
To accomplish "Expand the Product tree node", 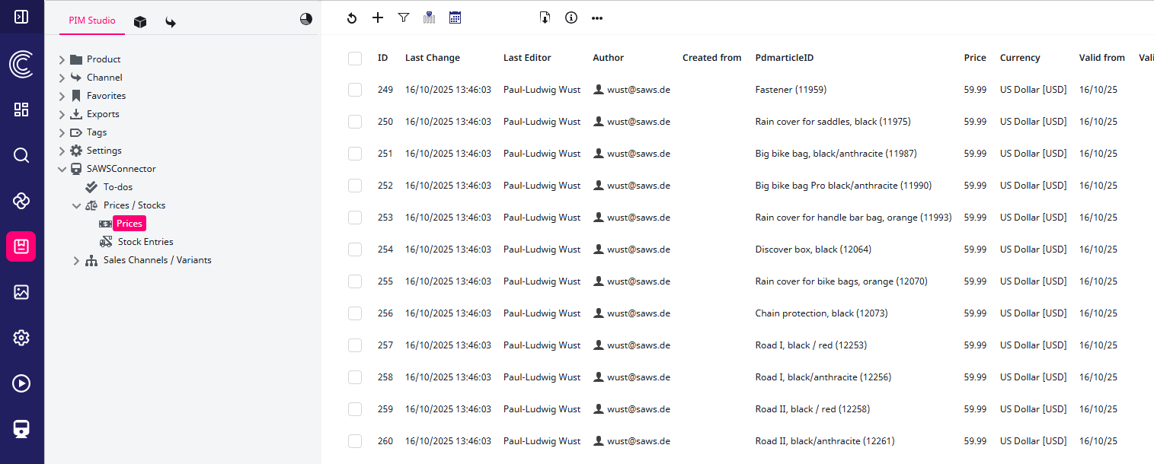I will [x=62, y=59].
